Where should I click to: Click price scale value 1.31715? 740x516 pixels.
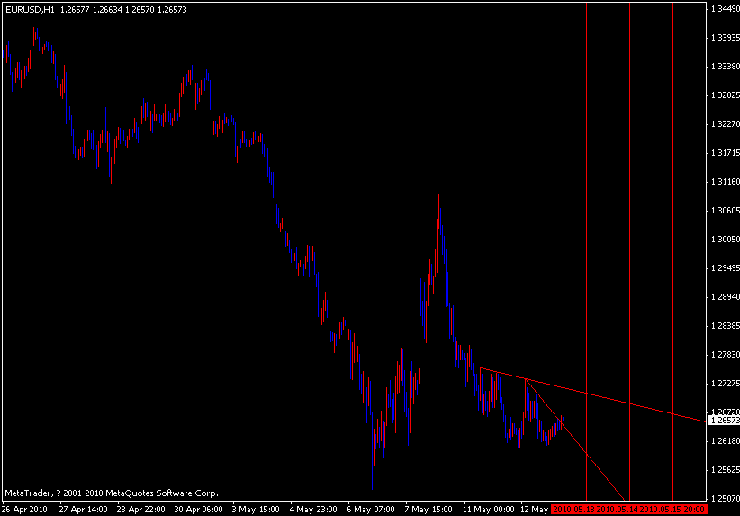point(725,152)
